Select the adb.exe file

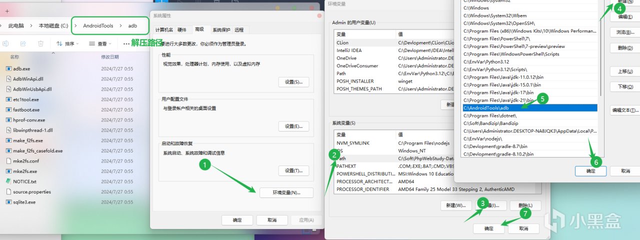coord(21,69)
